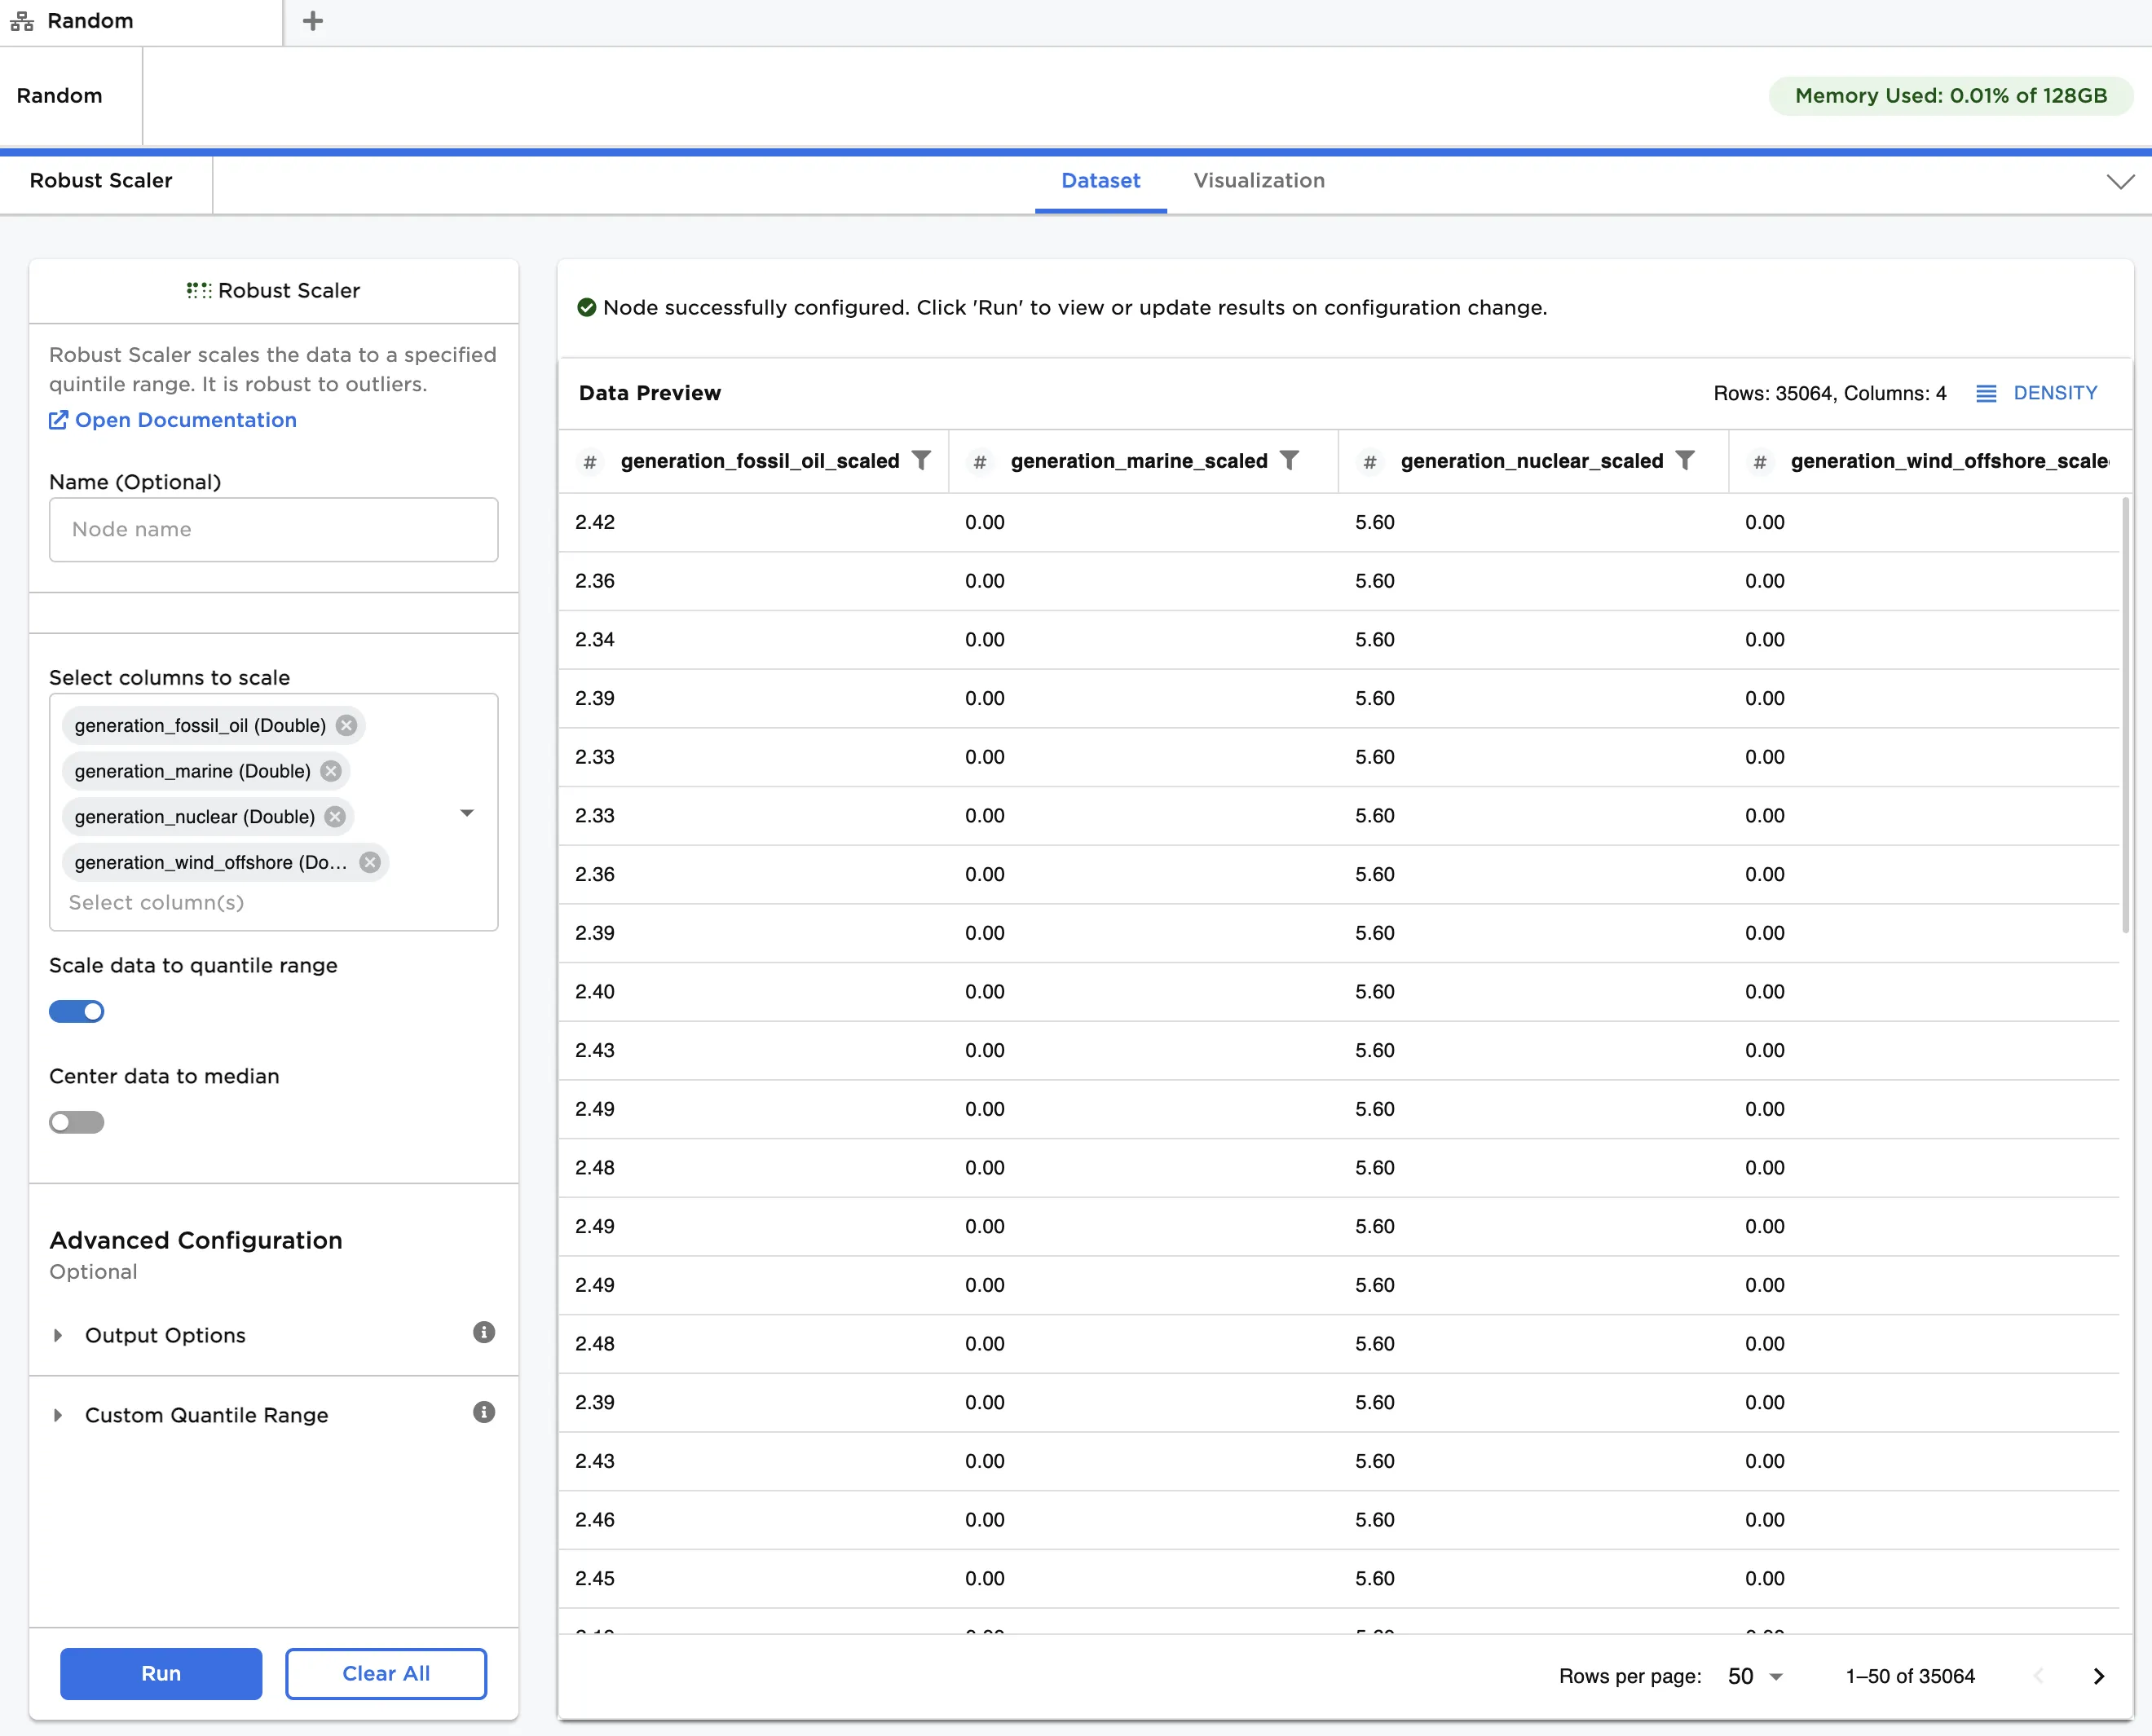Enable Center data to median toggle
The height and width of the screenshot is (1736, 2152).
[77, 1122]
